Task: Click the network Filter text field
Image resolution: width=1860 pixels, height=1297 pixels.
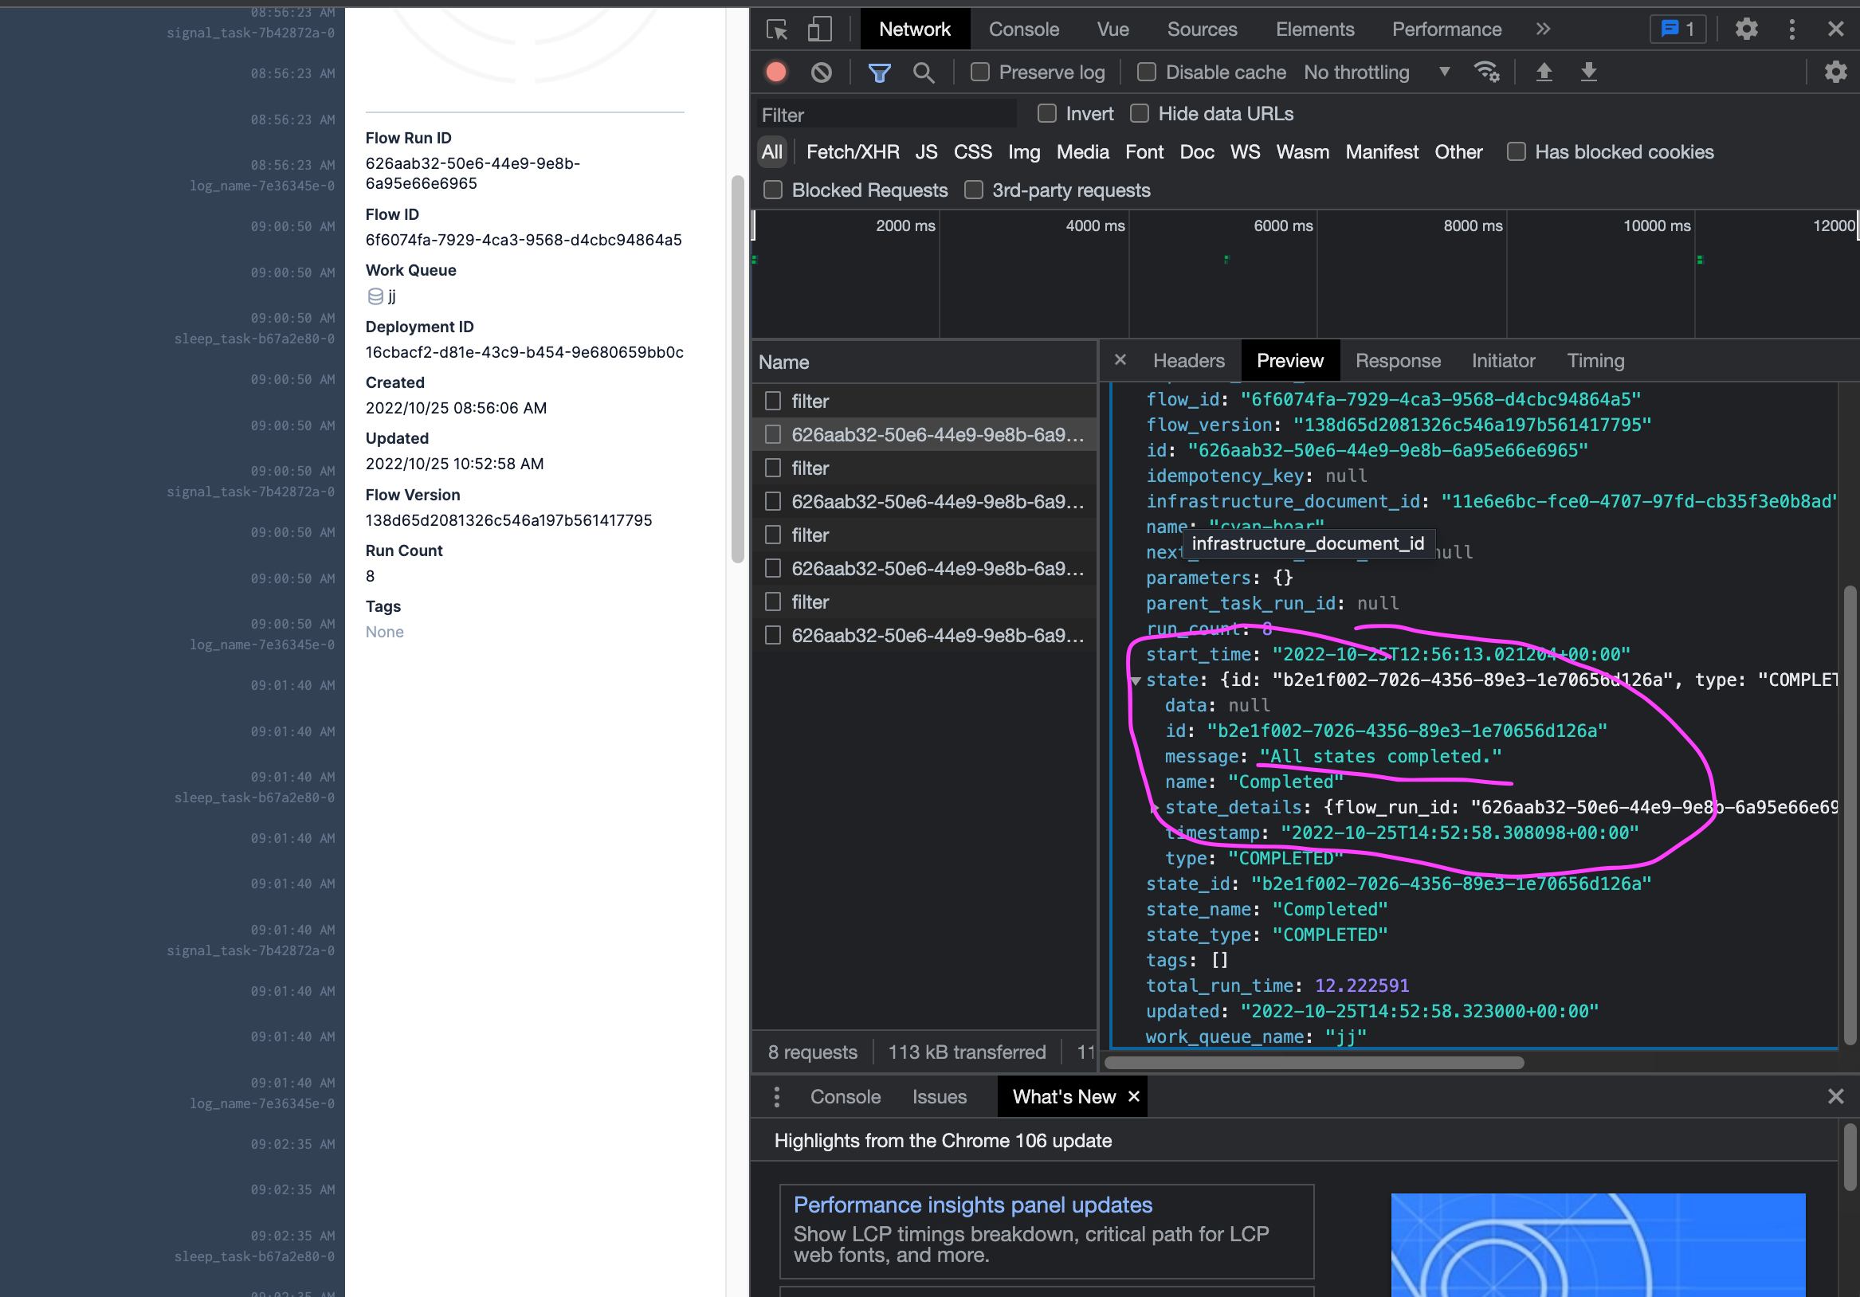Action: click(887, 115)
